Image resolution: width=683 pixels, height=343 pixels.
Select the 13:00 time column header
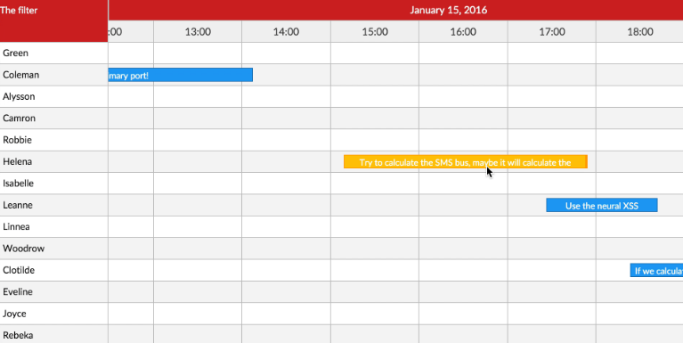pyautogui.click(x=198, y=31)
